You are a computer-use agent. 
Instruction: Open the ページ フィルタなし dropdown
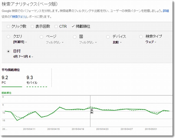55,42
